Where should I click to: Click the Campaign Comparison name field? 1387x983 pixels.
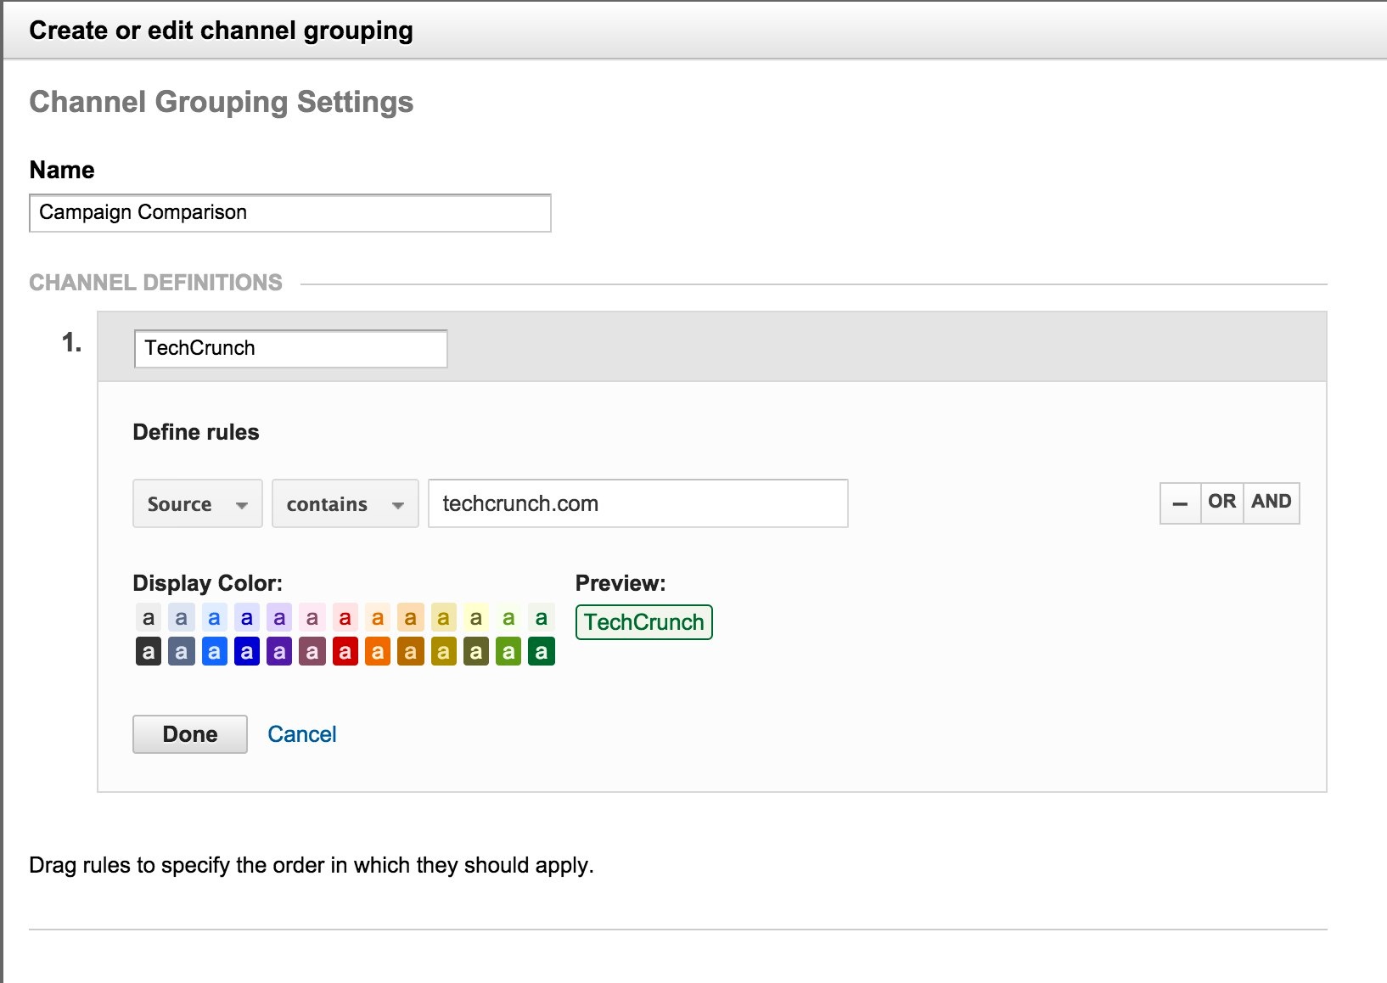pyautogui.click(x=289, y=212)
